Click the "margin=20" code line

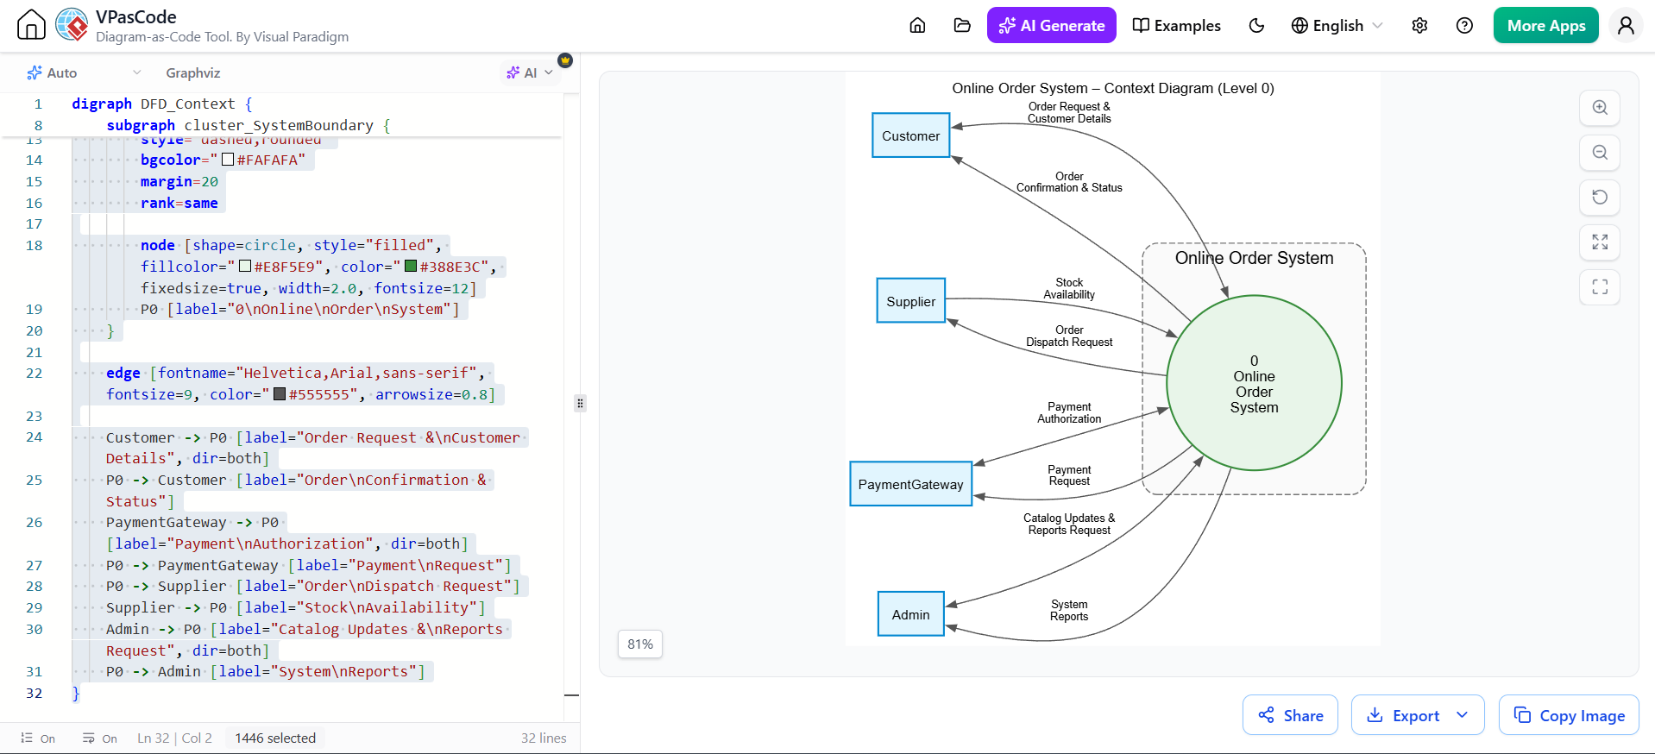point(179,181)
